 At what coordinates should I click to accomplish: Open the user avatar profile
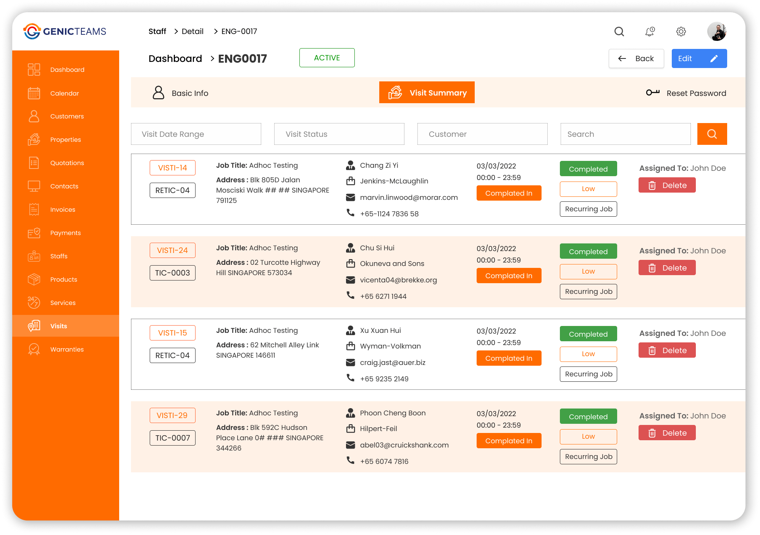[717, 31]
